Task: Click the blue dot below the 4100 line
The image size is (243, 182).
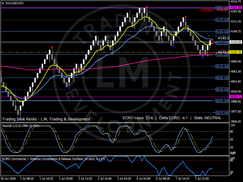Action: [x=203, y=58]
